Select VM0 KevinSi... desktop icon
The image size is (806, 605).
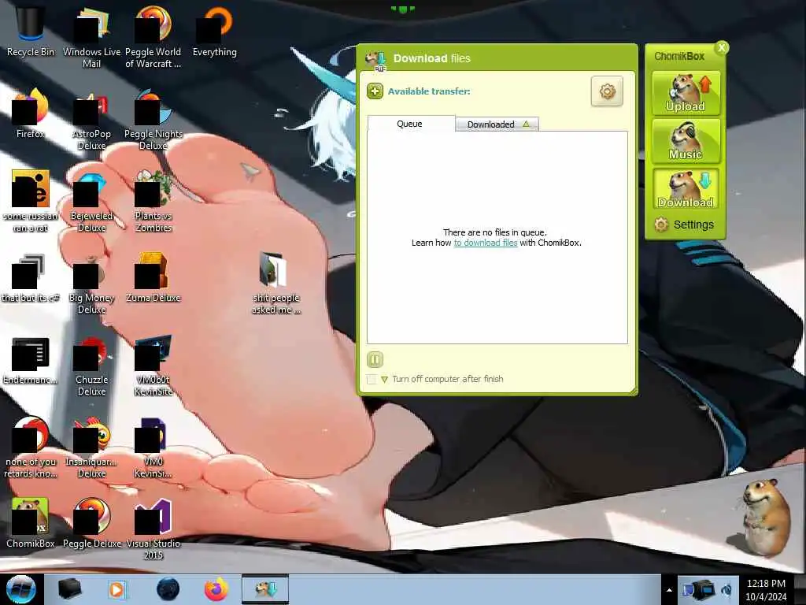153,447
